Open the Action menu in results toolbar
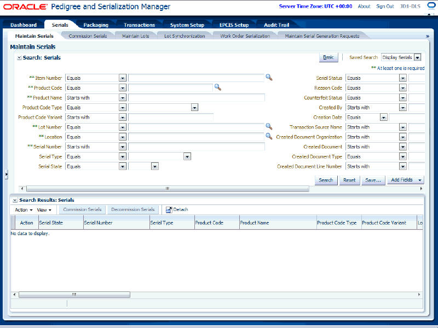Image resolution: width=438 pixels, height=328 pixels. (24, 210)
